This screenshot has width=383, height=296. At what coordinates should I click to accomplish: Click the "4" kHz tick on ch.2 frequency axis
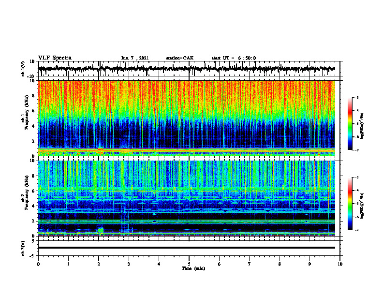tap(33, 206)
